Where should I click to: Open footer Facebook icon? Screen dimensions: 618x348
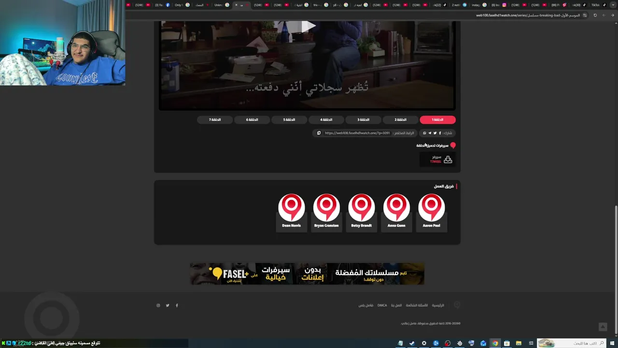(x=177, y=305)
